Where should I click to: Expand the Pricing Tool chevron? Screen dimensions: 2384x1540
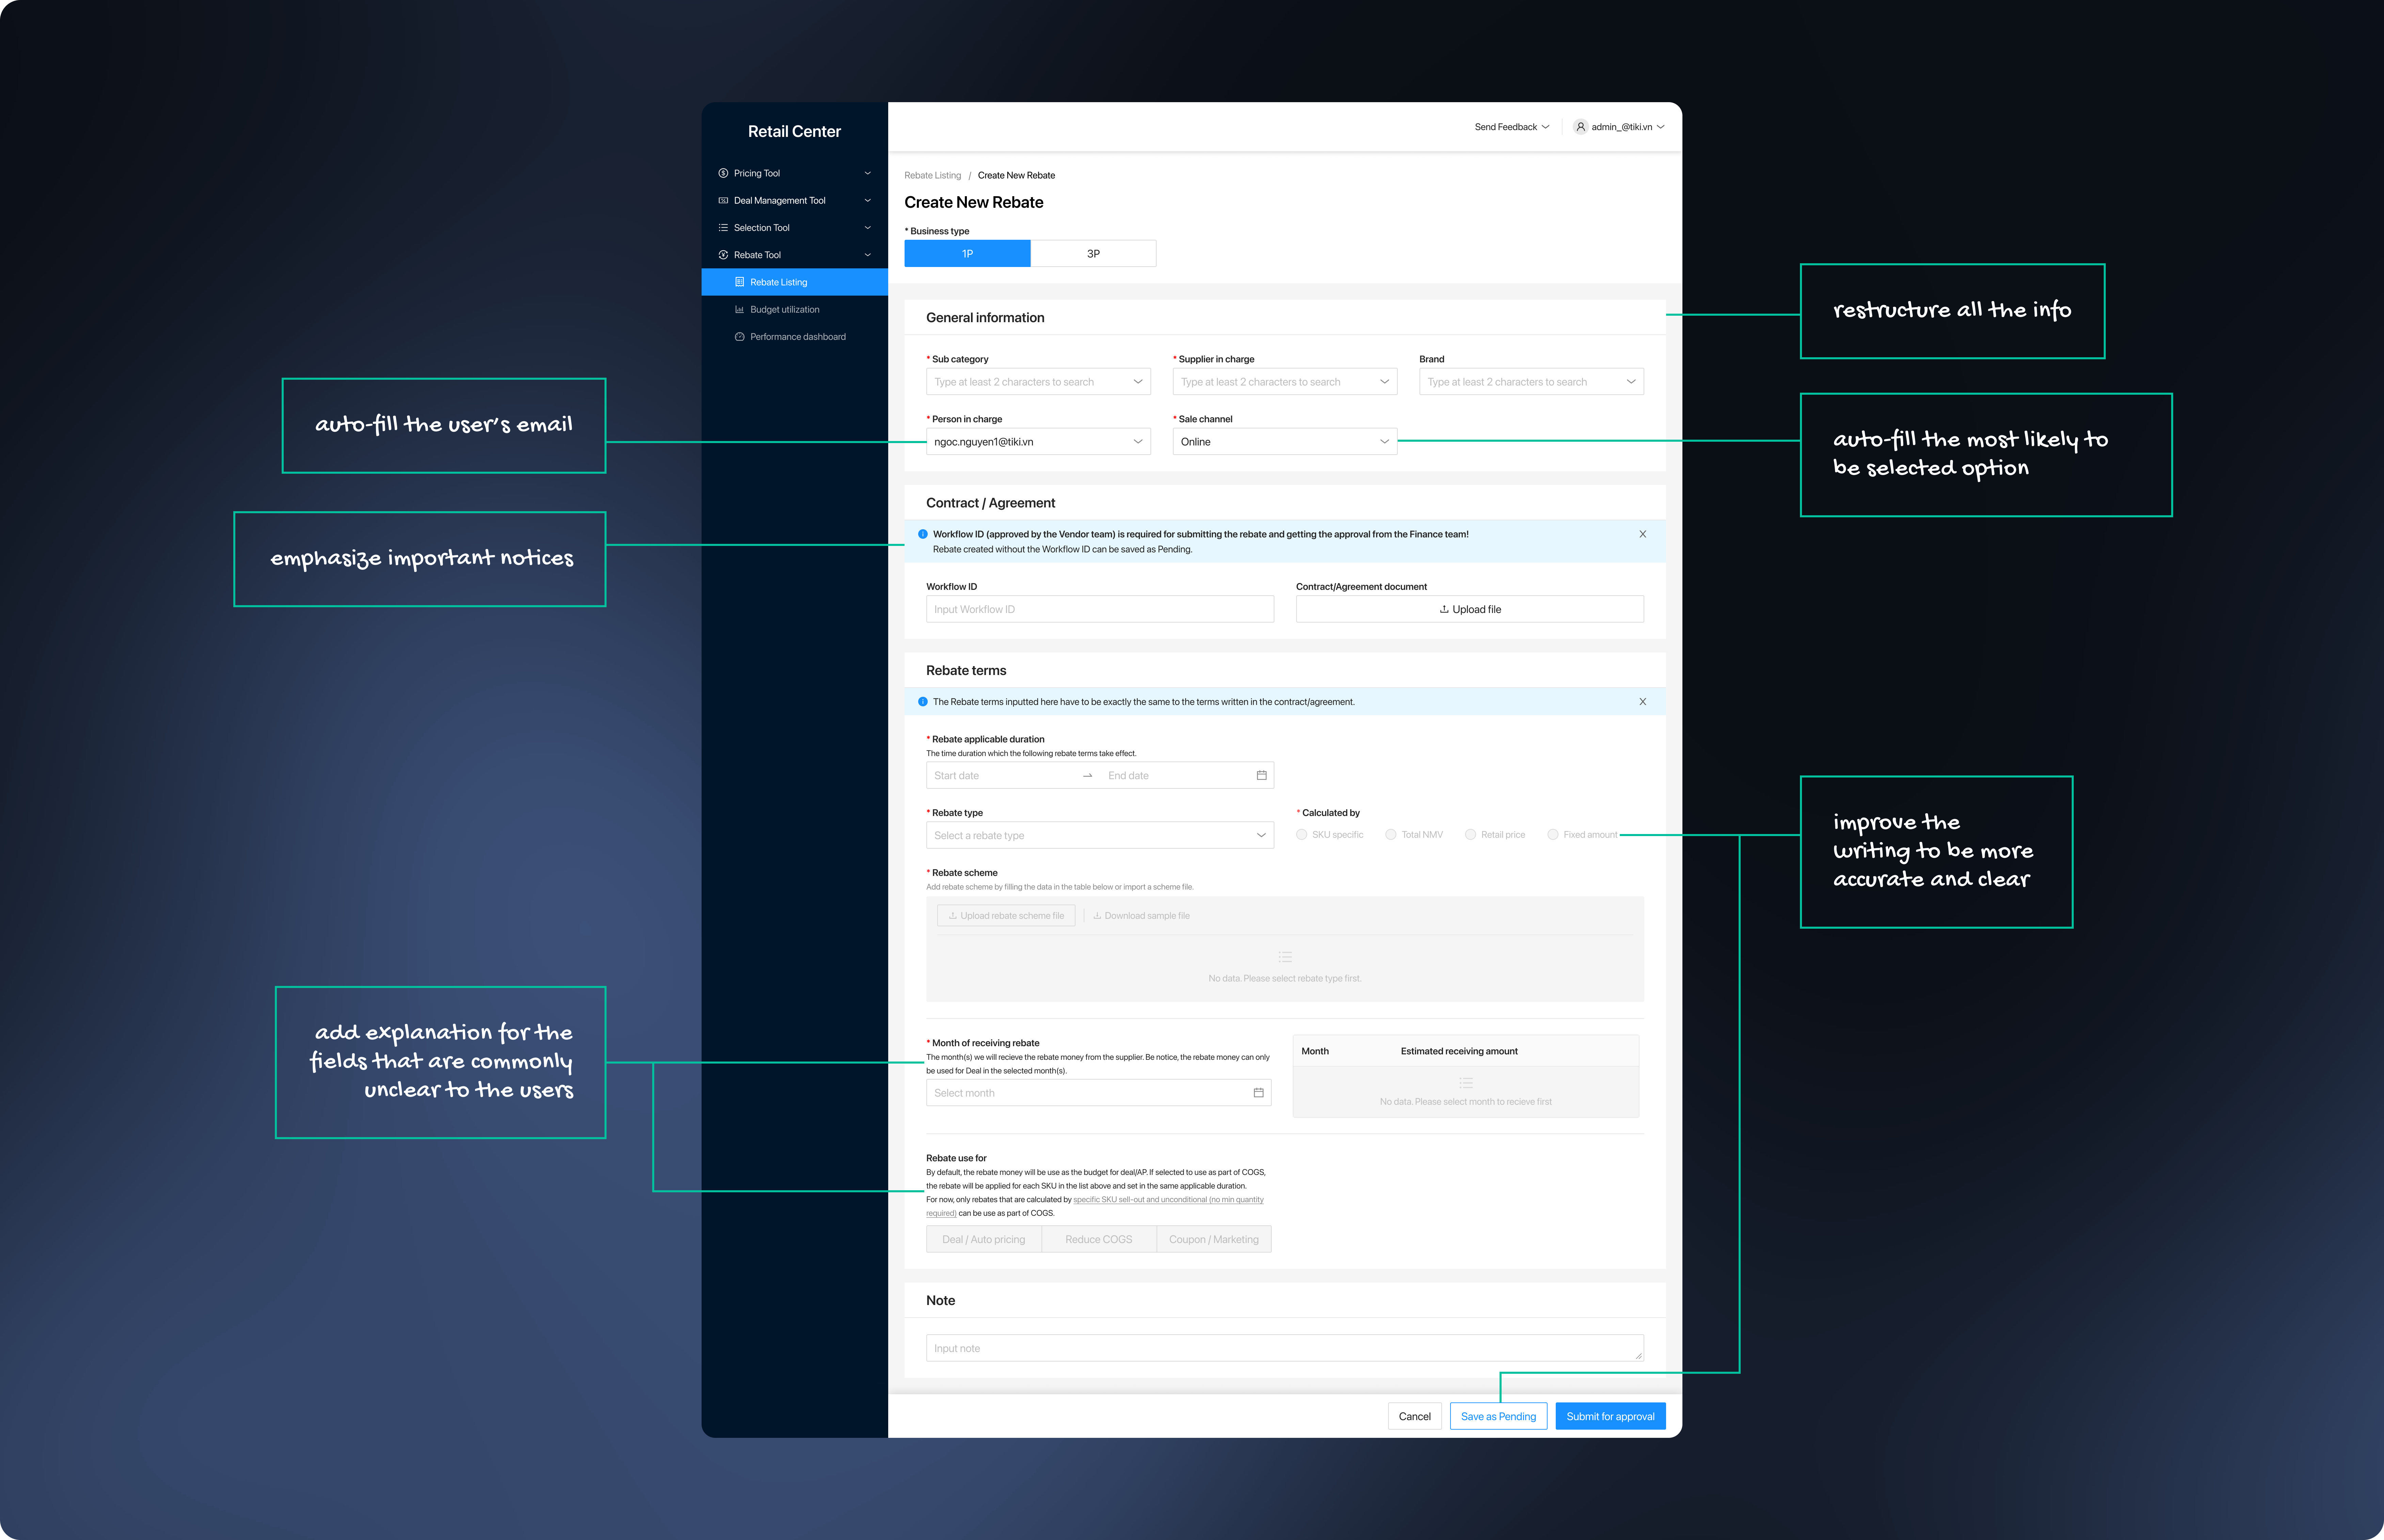tap(868, 173)
